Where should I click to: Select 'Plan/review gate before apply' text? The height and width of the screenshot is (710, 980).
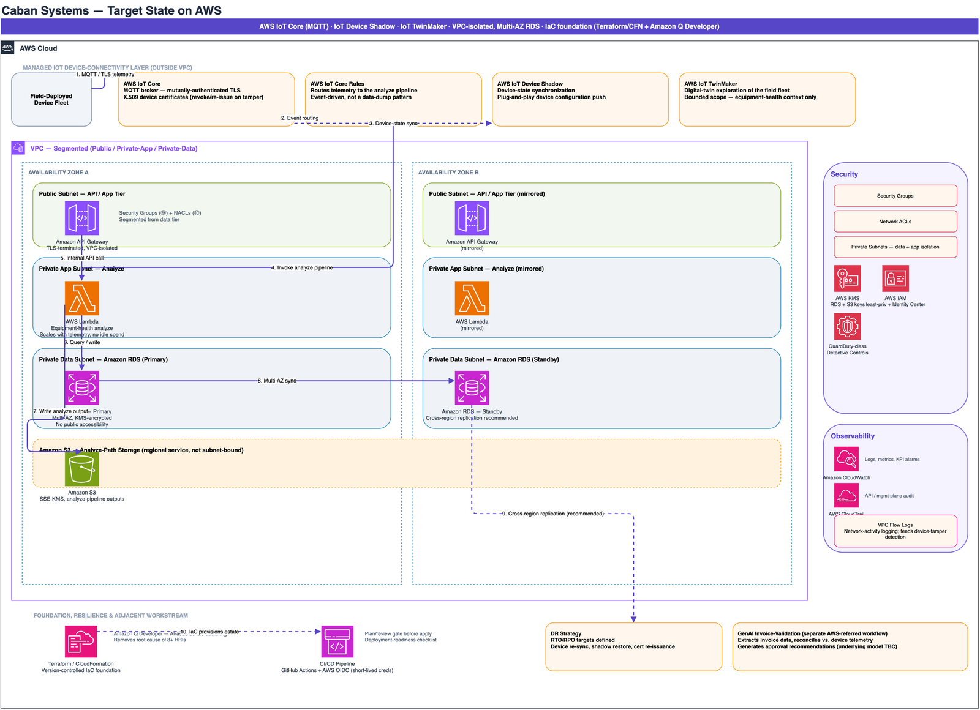pyautogui.click(x=398, y=634)
